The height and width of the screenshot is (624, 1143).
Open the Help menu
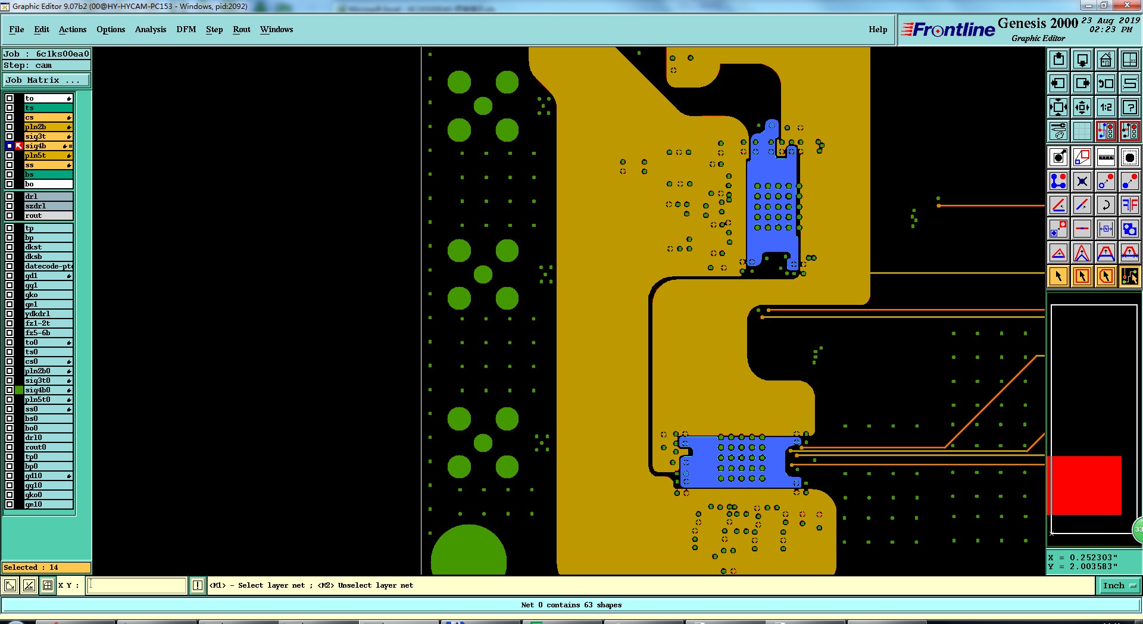tap(877, 29)
